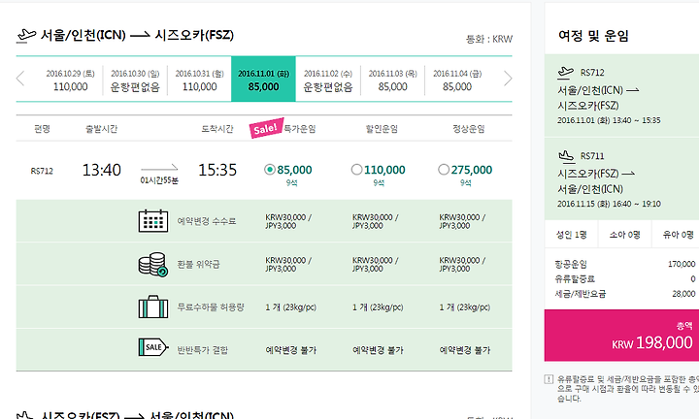
Task: Show later dates with the right chevron
Action: 508,79
